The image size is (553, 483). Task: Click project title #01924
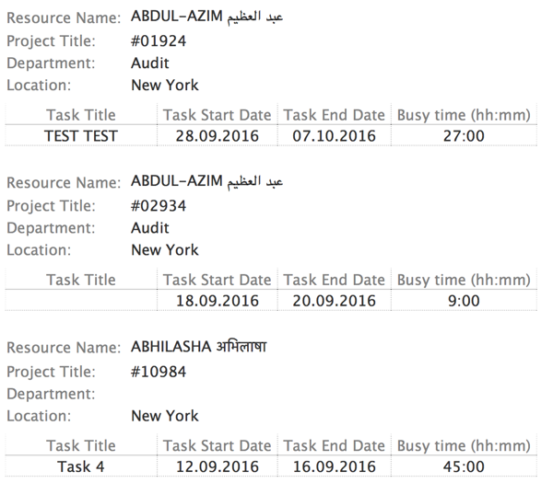tap(159, 41)
